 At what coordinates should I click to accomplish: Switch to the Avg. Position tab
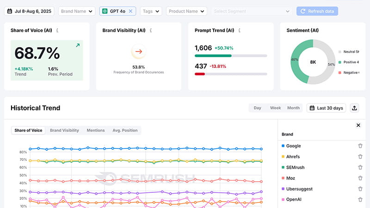click(125, 130)
